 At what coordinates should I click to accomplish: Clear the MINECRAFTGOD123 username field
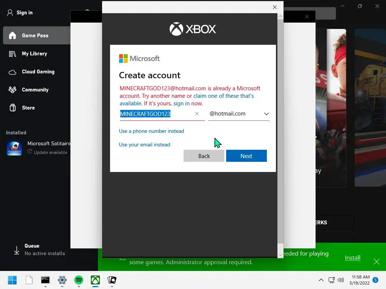pyautogui.click(x=197, y=114)
